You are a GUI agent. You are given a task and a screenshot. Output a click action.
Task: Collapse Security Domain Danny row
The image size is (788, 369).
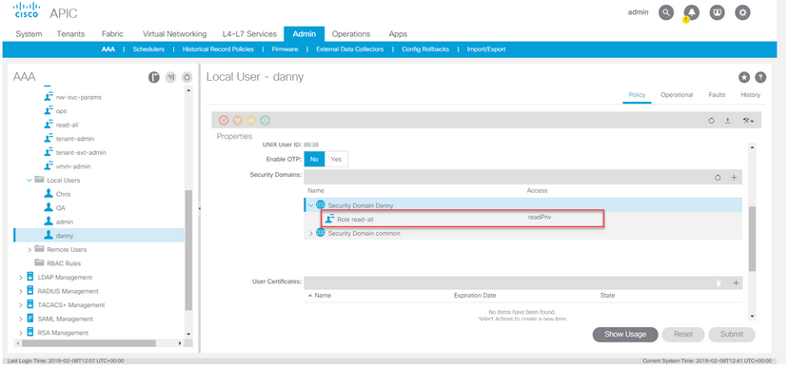[310, 204]
